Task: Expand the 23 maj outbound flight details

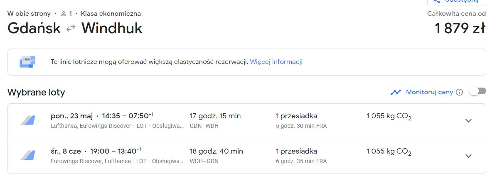Action: pos(468,120)
